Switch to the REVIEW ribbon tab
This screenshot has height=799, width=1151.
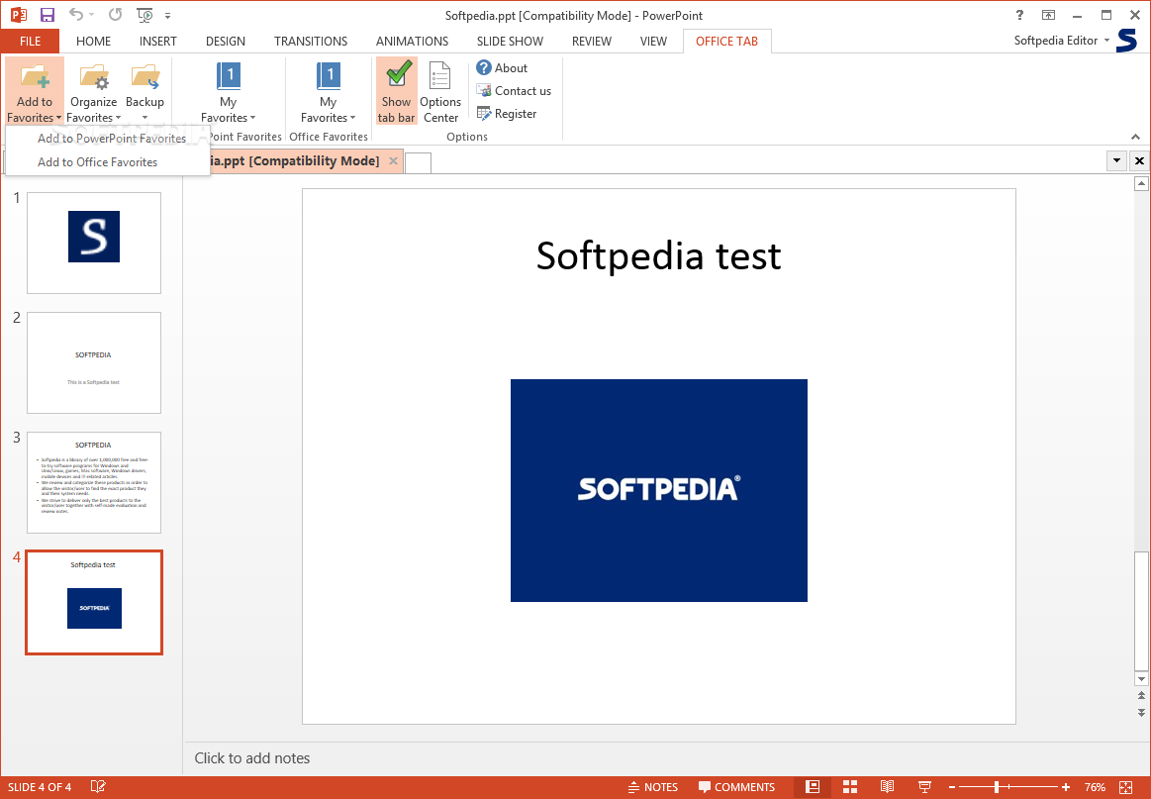[x=592, y=42]
